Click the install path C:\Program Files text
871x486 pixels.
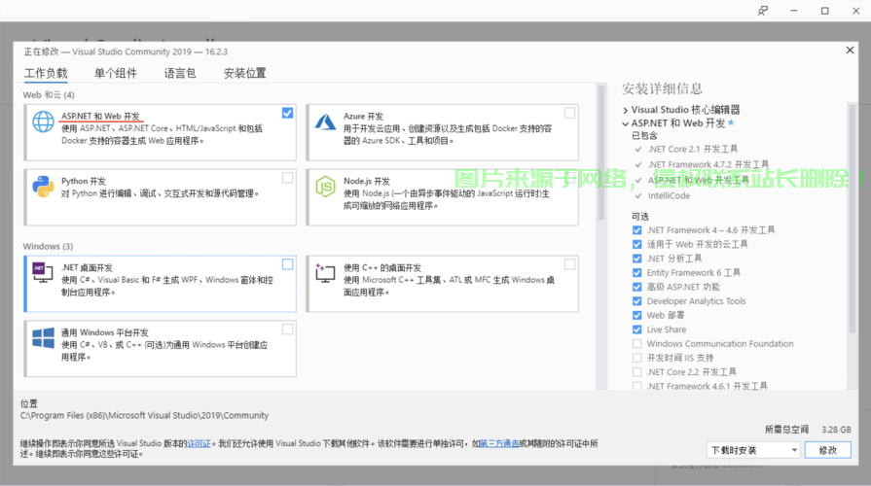144,416
